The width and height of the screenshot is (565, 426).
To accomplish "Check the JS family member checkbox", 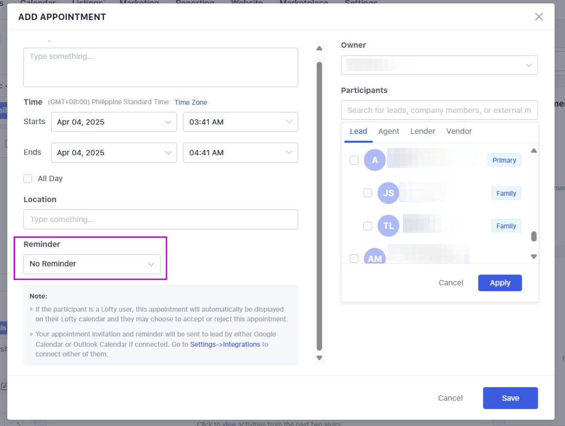I will click(x=368, y=193).
